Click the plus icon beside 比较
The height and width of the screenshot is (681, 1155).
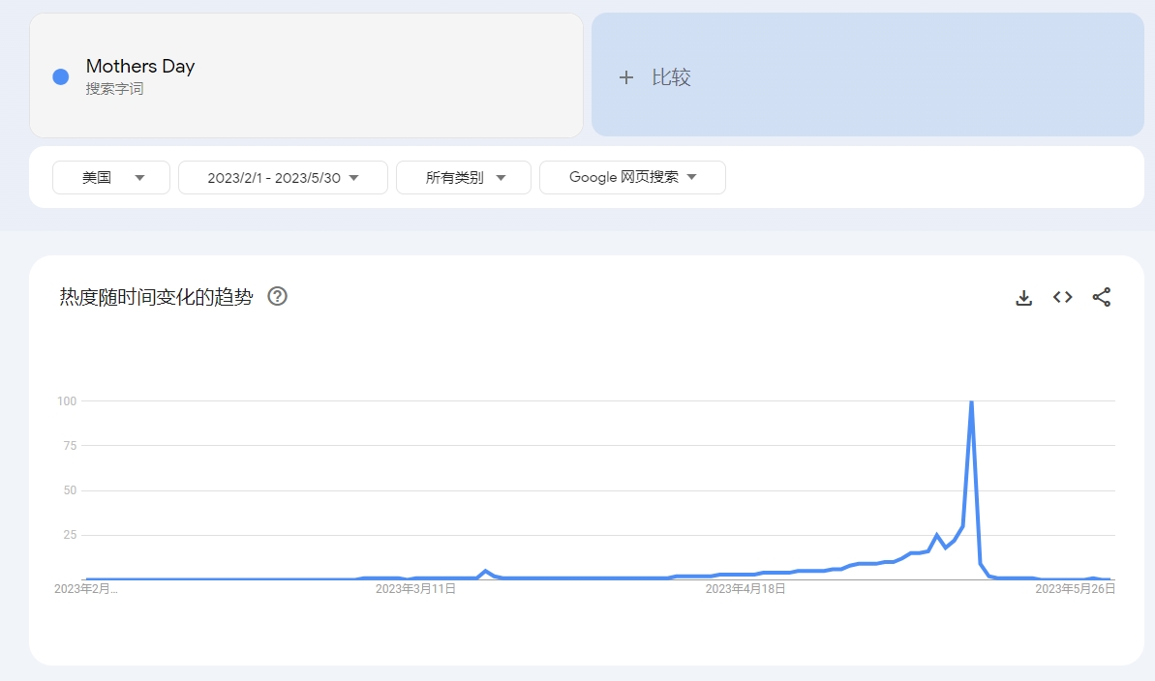pos(626,77)
